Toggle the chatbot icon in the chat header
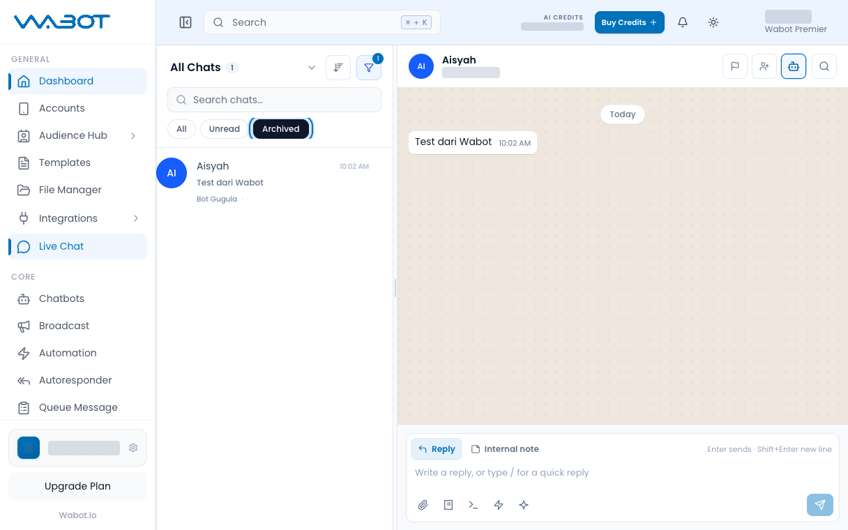This screenshot has height=530, width=848. (x=794, y=66)
